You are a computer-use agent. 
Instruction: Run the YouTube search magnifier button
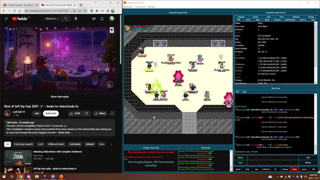point(66,18)
